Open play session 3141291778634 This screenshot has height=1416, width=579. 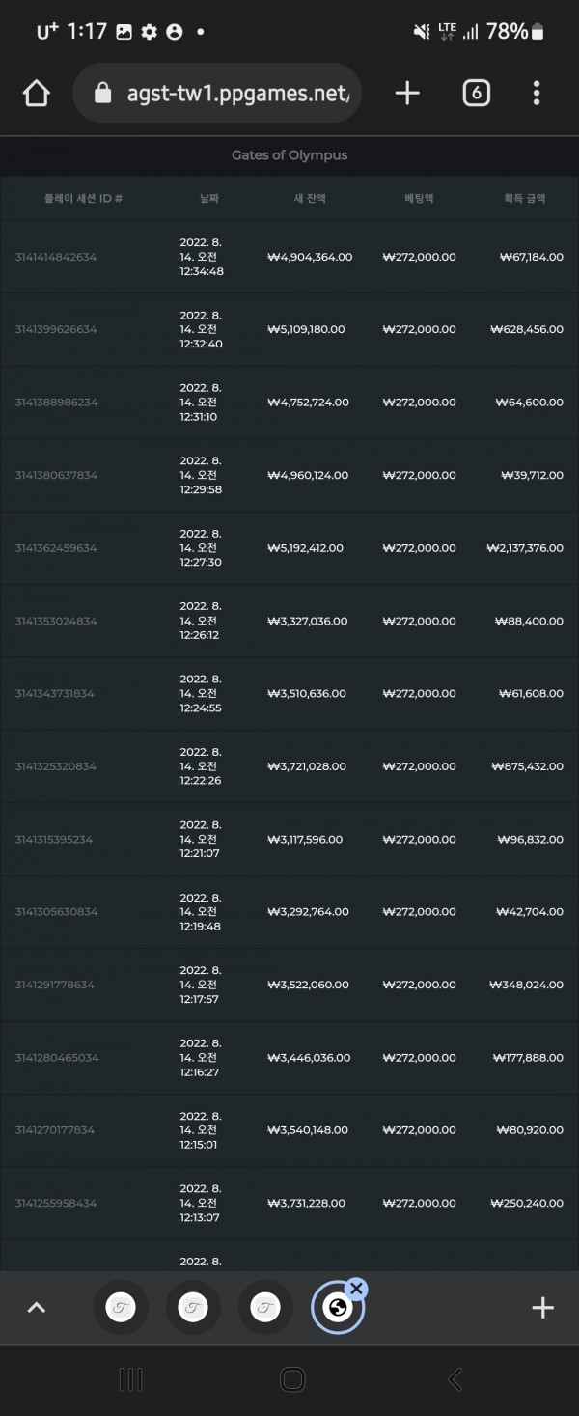click(56, 985)
